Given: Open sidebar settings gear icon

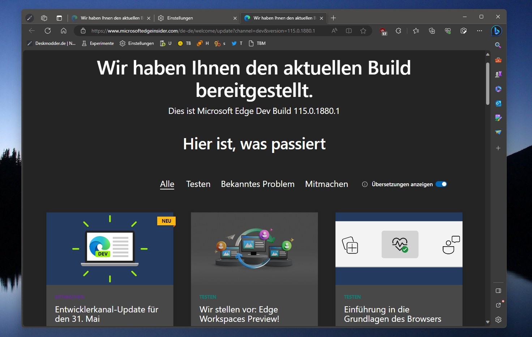Looking at the screenshot, I should click(498, 320).
